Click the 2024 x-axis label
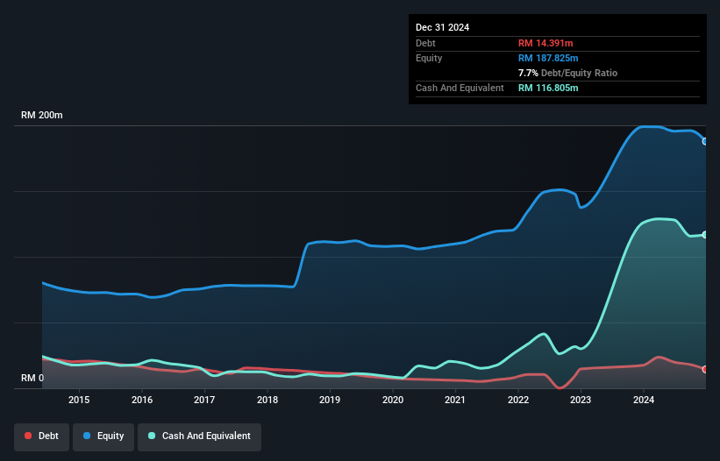This screenshot has width=720, height=461. (x=644, y=400)
